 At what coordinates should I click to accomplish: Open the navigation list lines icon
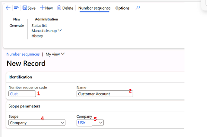[x=16, y=8]
